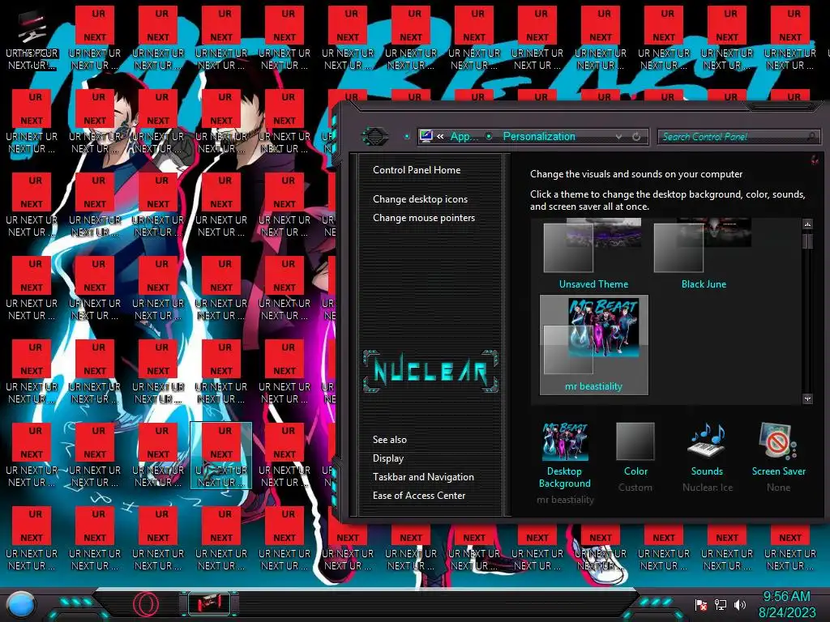Go to Control Panel Home

pyautogui.click(x=417, y=170)
